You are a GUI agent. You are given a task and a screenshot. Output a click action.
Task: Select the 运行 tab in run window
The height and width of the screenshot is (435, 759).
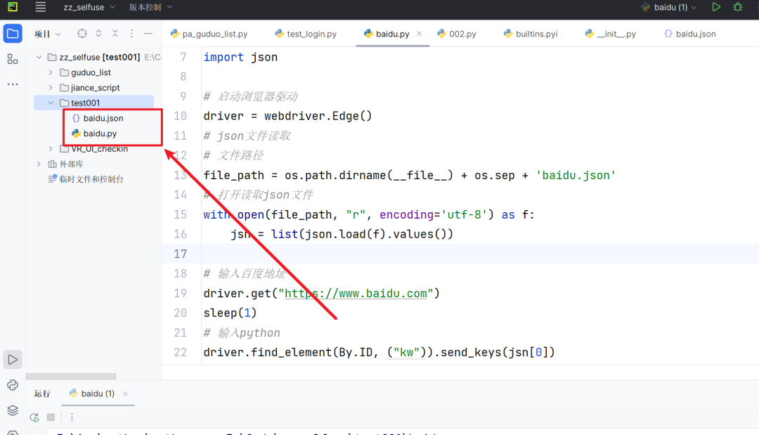pyautogui.click(x=42, y=394)
